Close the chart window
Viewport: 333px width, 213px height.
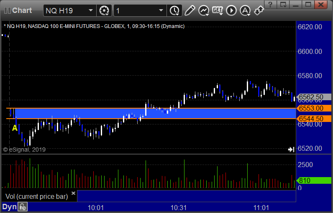(321, 4)
